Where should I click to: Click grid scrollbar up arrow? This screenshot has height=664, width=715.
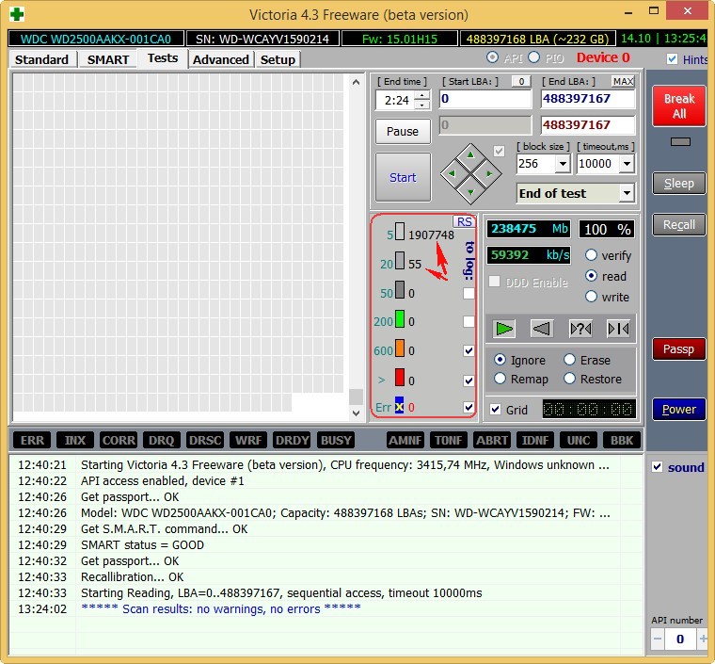point(357,82)
